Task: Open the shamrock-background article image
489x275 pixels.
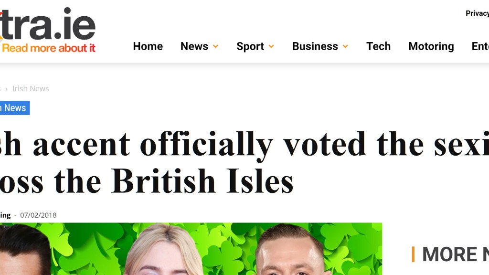Action: click(191, 249)
